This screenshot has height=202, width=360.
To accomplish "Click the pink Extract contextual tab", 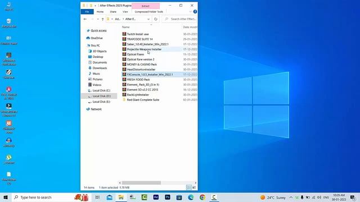I will click(x=146, y=6).
